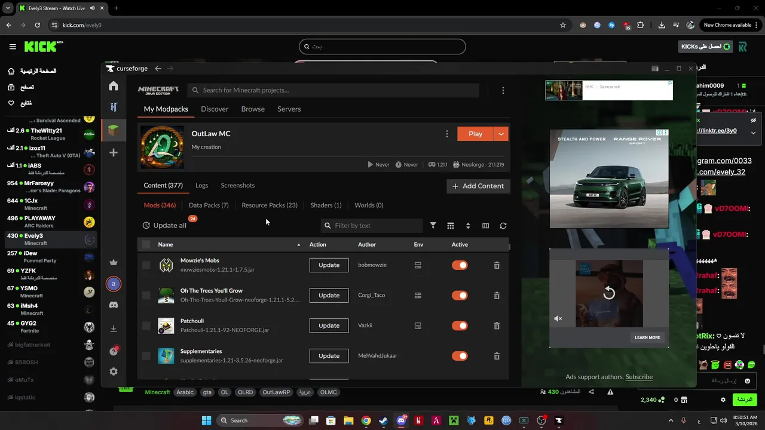This screenshot has width=765, height=430.
Task: Click Learn More on video ad
Action: pyautogui.click(x=647, y=337)
